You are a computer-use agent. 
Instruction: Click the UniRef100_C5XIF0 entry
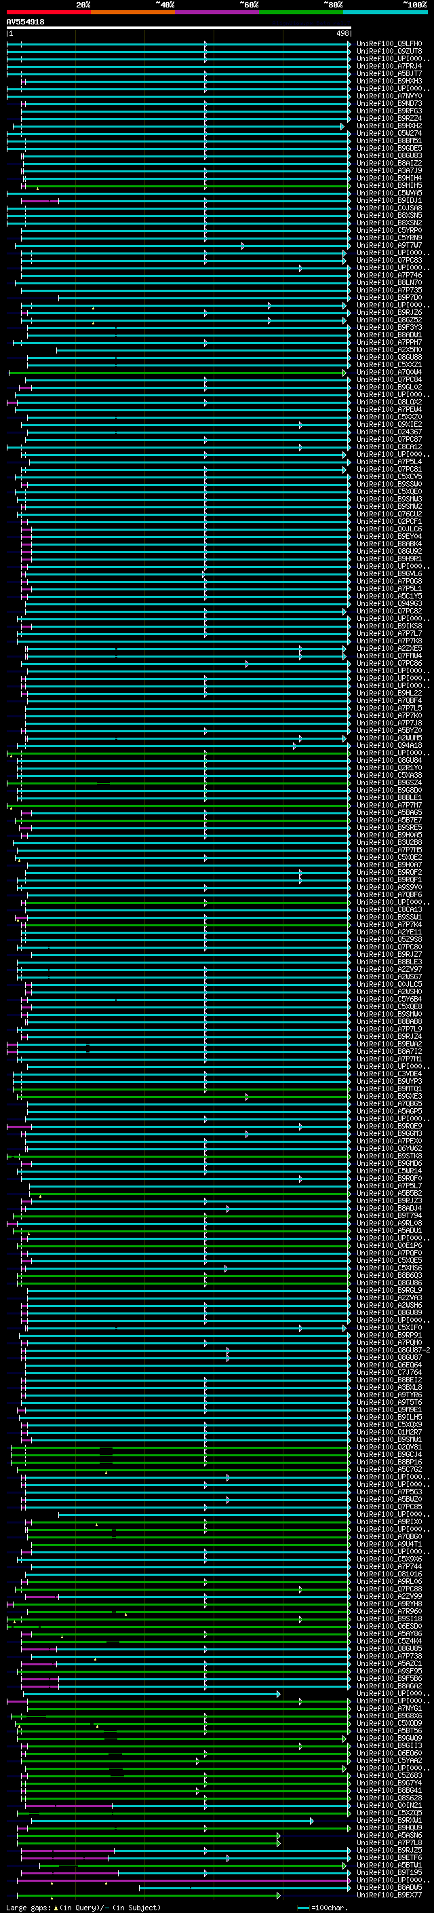389,1327
